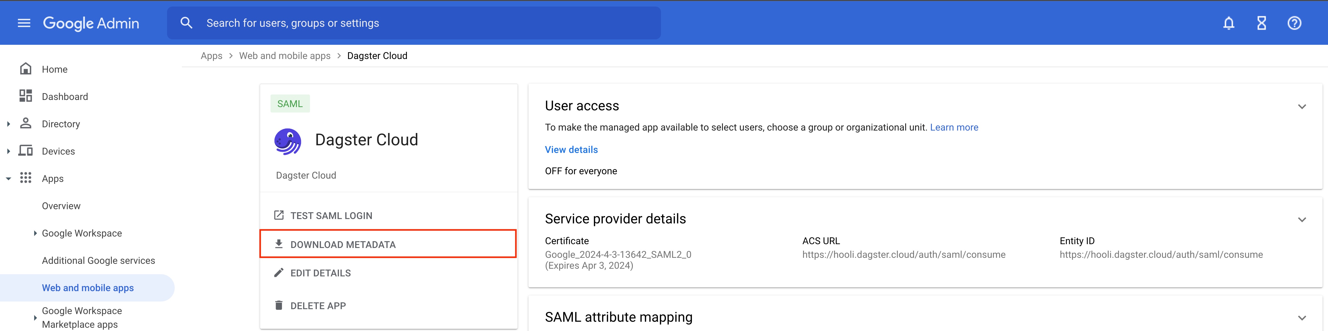Click the Delete App trash icon
This screenshot has width=1328, height=331.
pyautogui.click(x=279, y=305)
